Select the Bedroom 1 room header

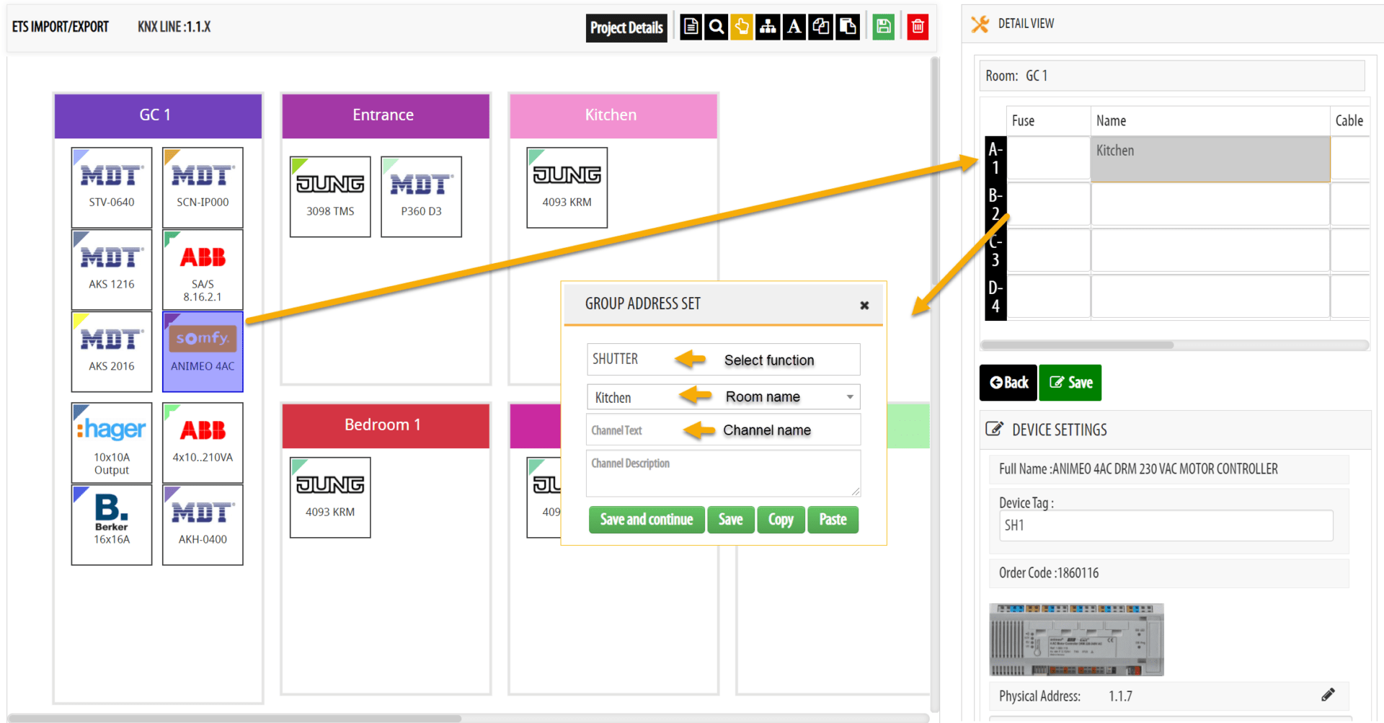(385, 425)
